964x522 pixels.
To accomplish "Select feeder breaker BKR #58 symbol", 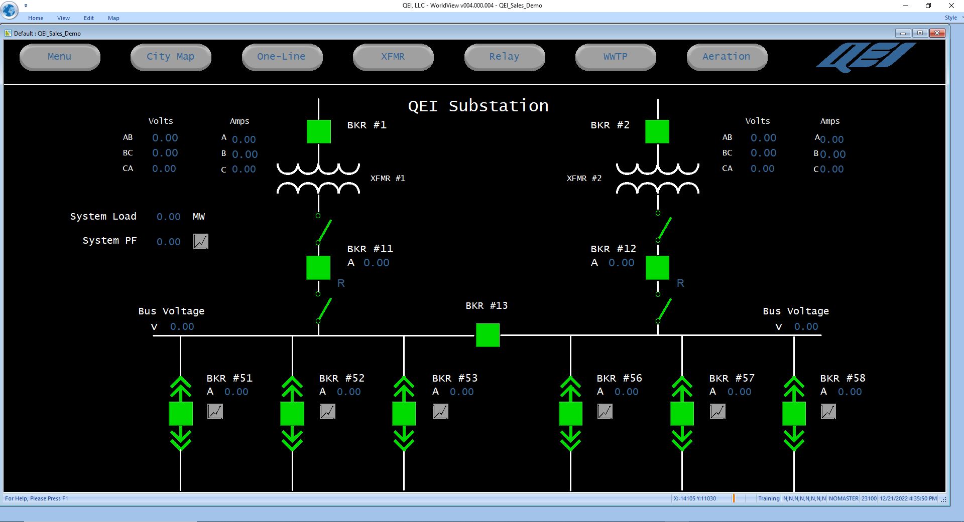I will [794, 414].
